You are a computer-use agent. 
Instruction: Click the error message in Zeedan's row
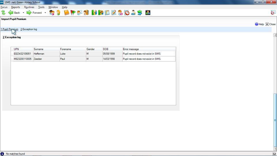coord(149,59)
